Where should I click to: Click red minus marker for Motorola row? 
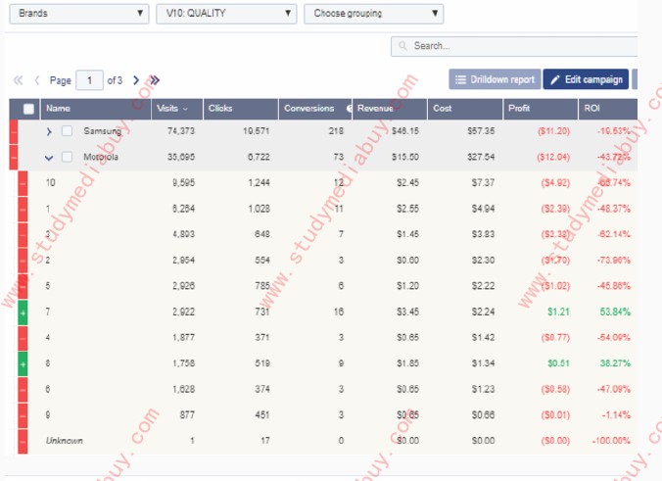(14, 157)
